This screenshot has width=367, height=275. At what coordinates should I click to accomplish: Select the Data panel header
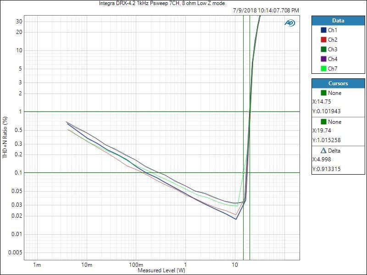(x=338, y=21)
